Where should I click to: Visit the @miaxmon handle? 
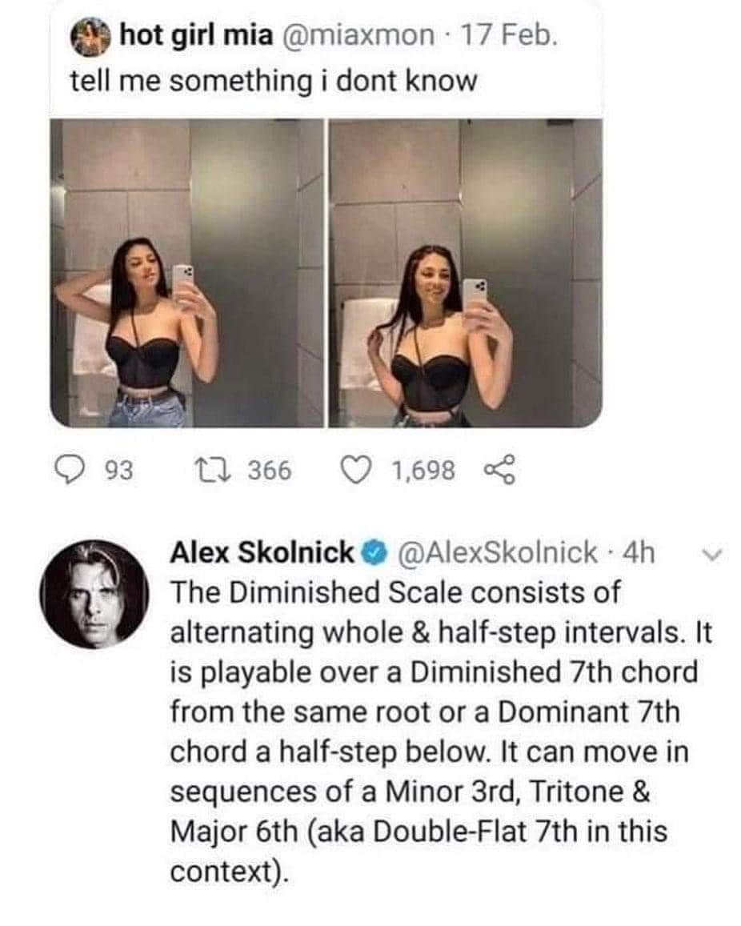358,36
